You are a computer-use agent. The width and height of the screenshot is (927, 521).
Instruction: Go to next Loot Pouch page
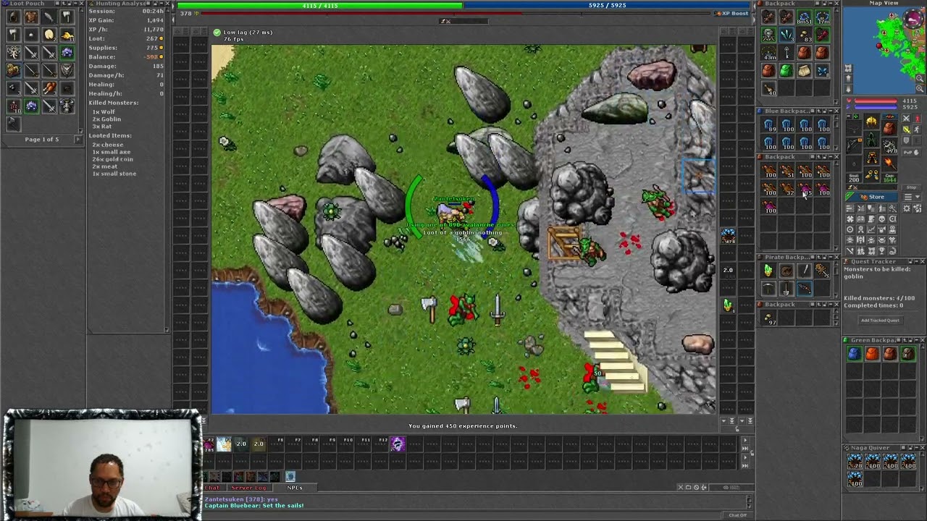click(x=78, y=139)
